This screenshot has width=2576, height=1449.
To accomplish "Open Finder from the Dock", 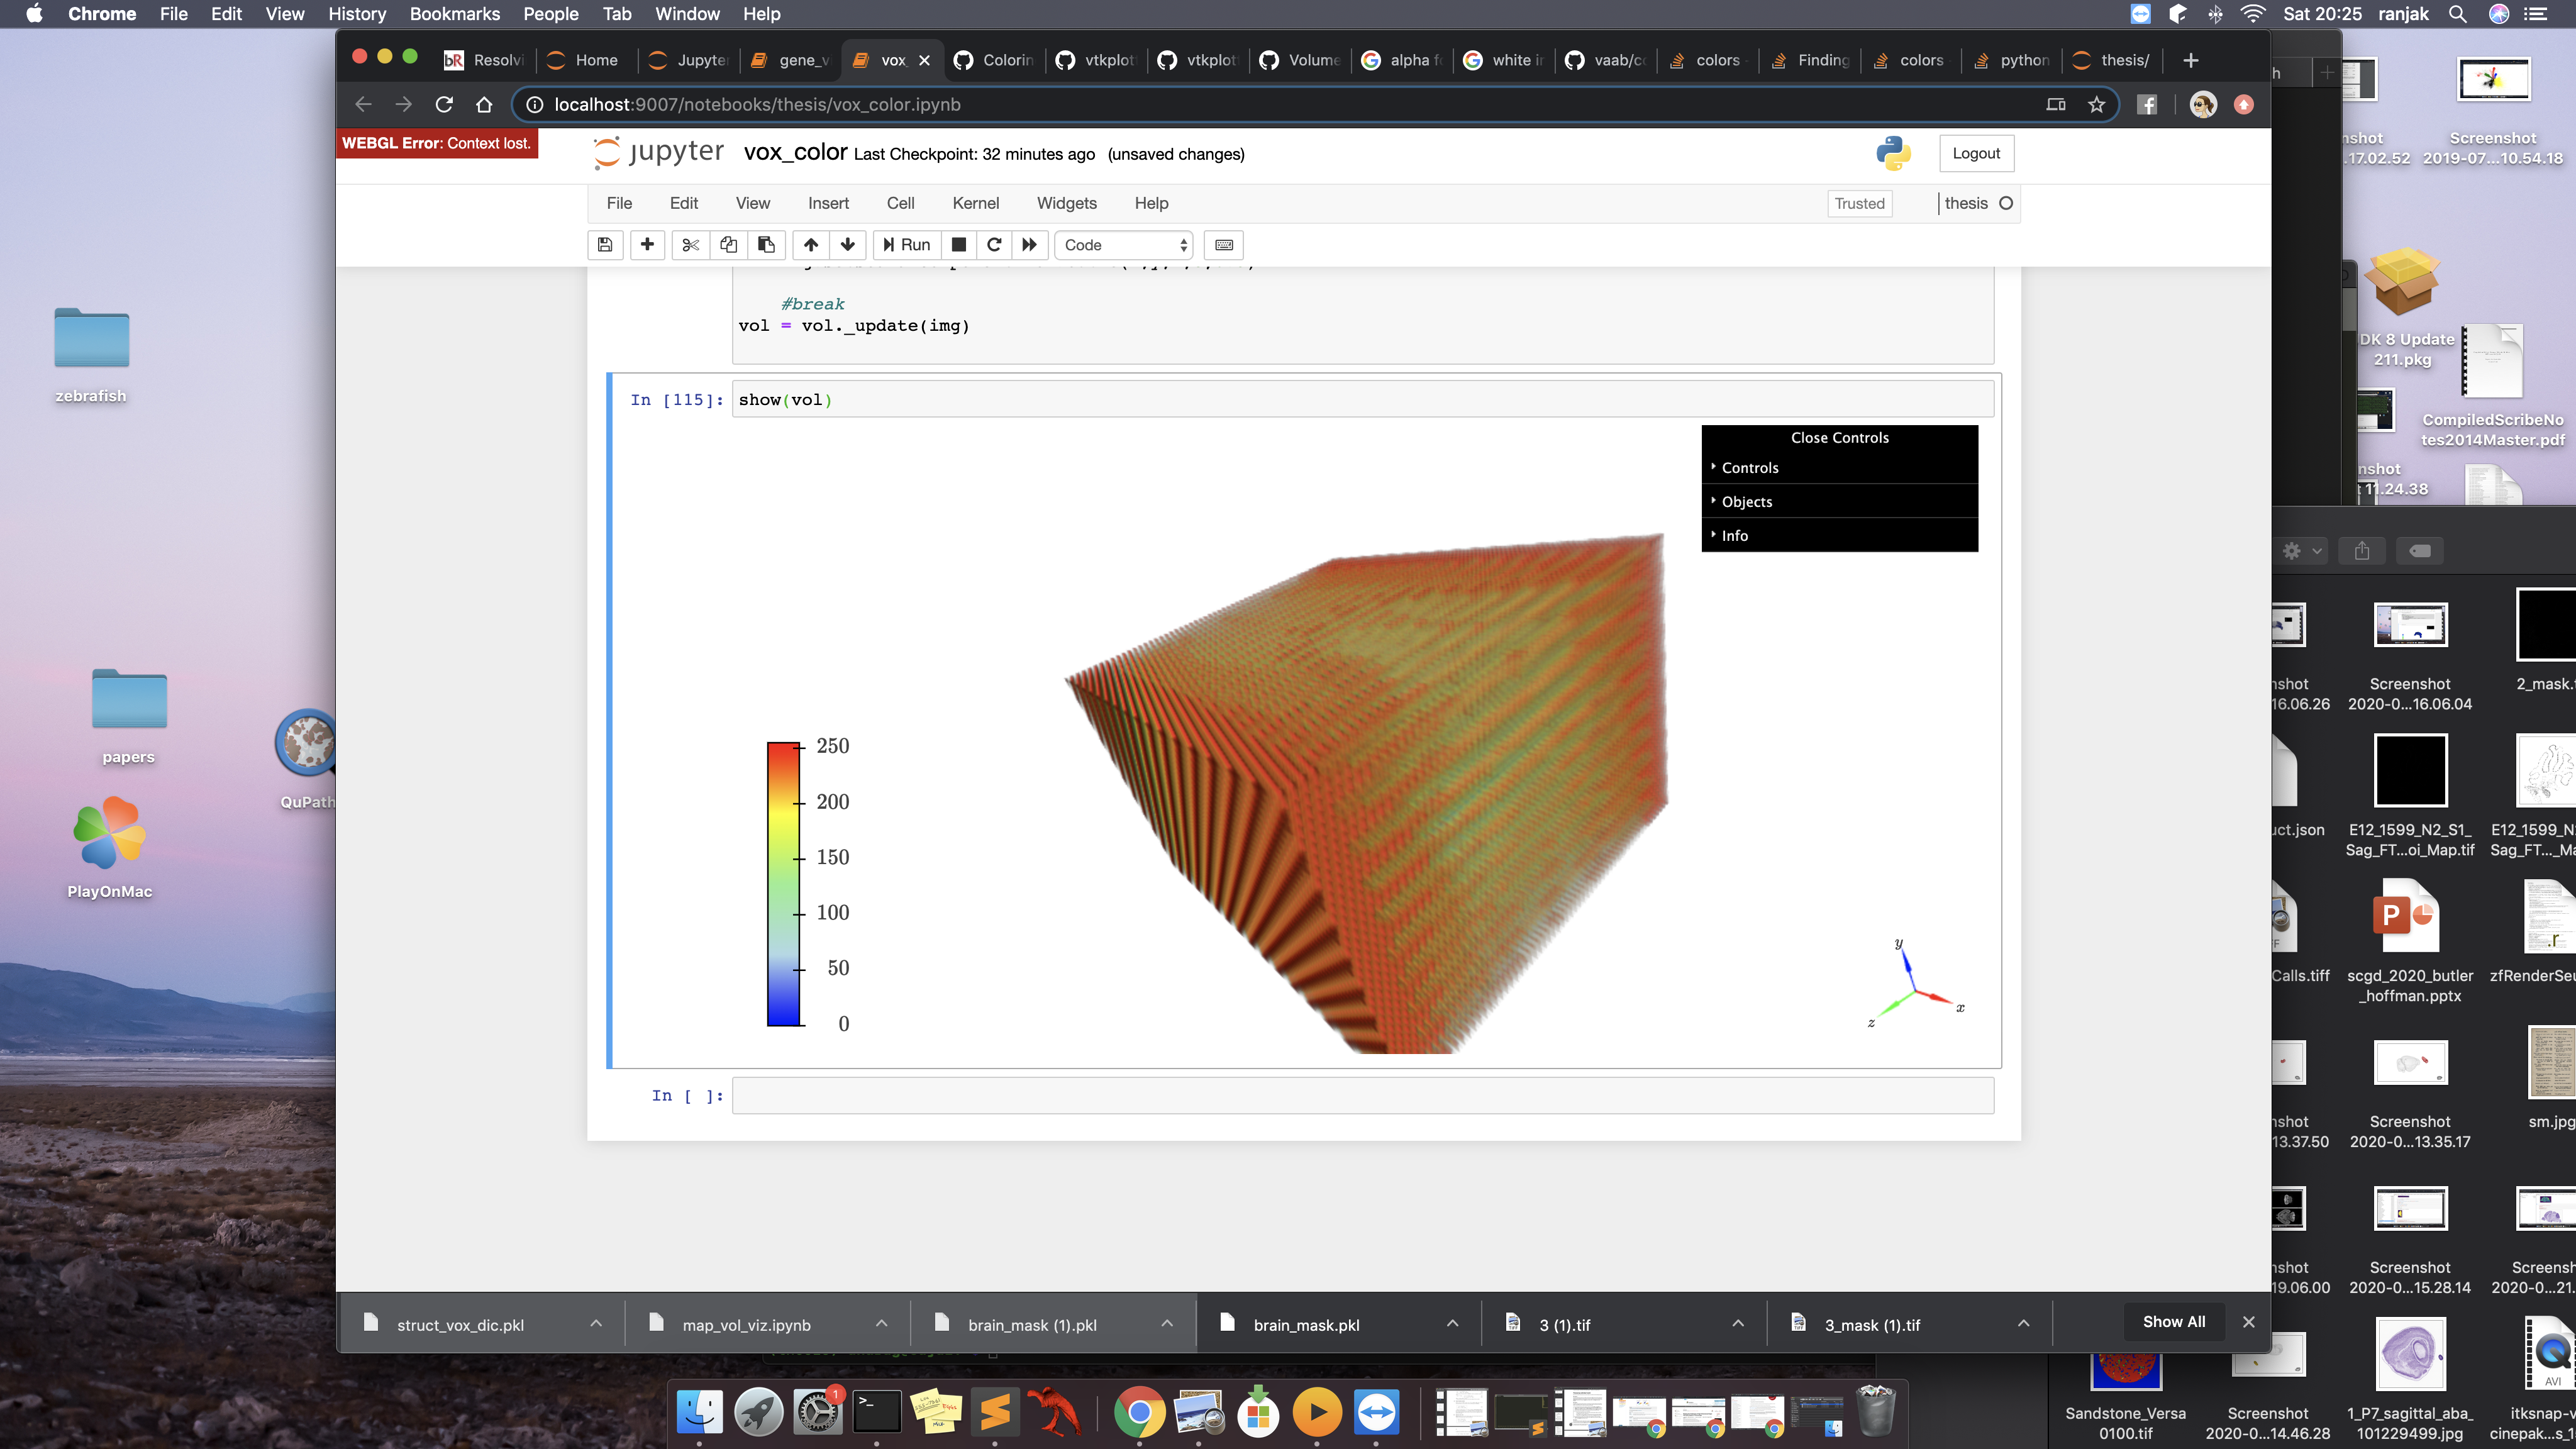I will coord(699,1412).
